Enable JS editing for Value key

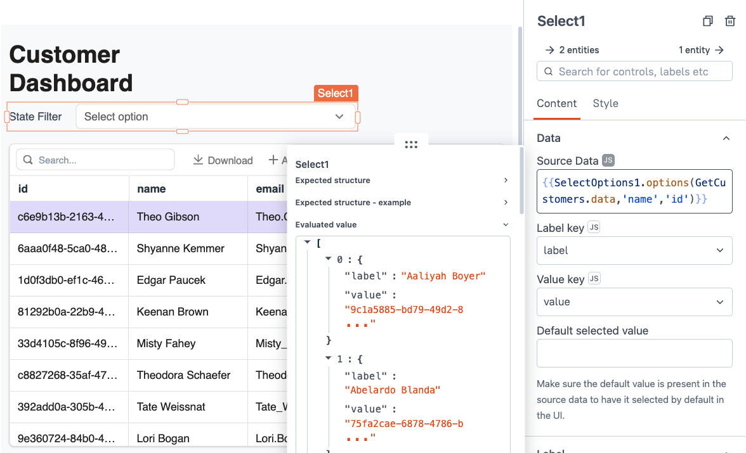[x=595, y=279]
